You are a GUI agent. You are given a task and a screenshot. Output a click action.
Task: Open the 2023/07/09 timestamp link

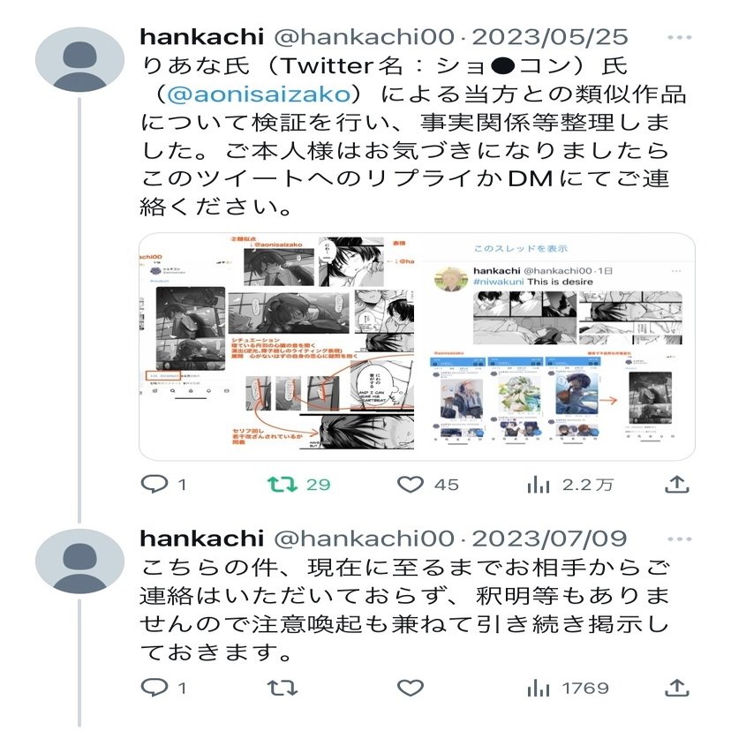(x=549, y=539)
